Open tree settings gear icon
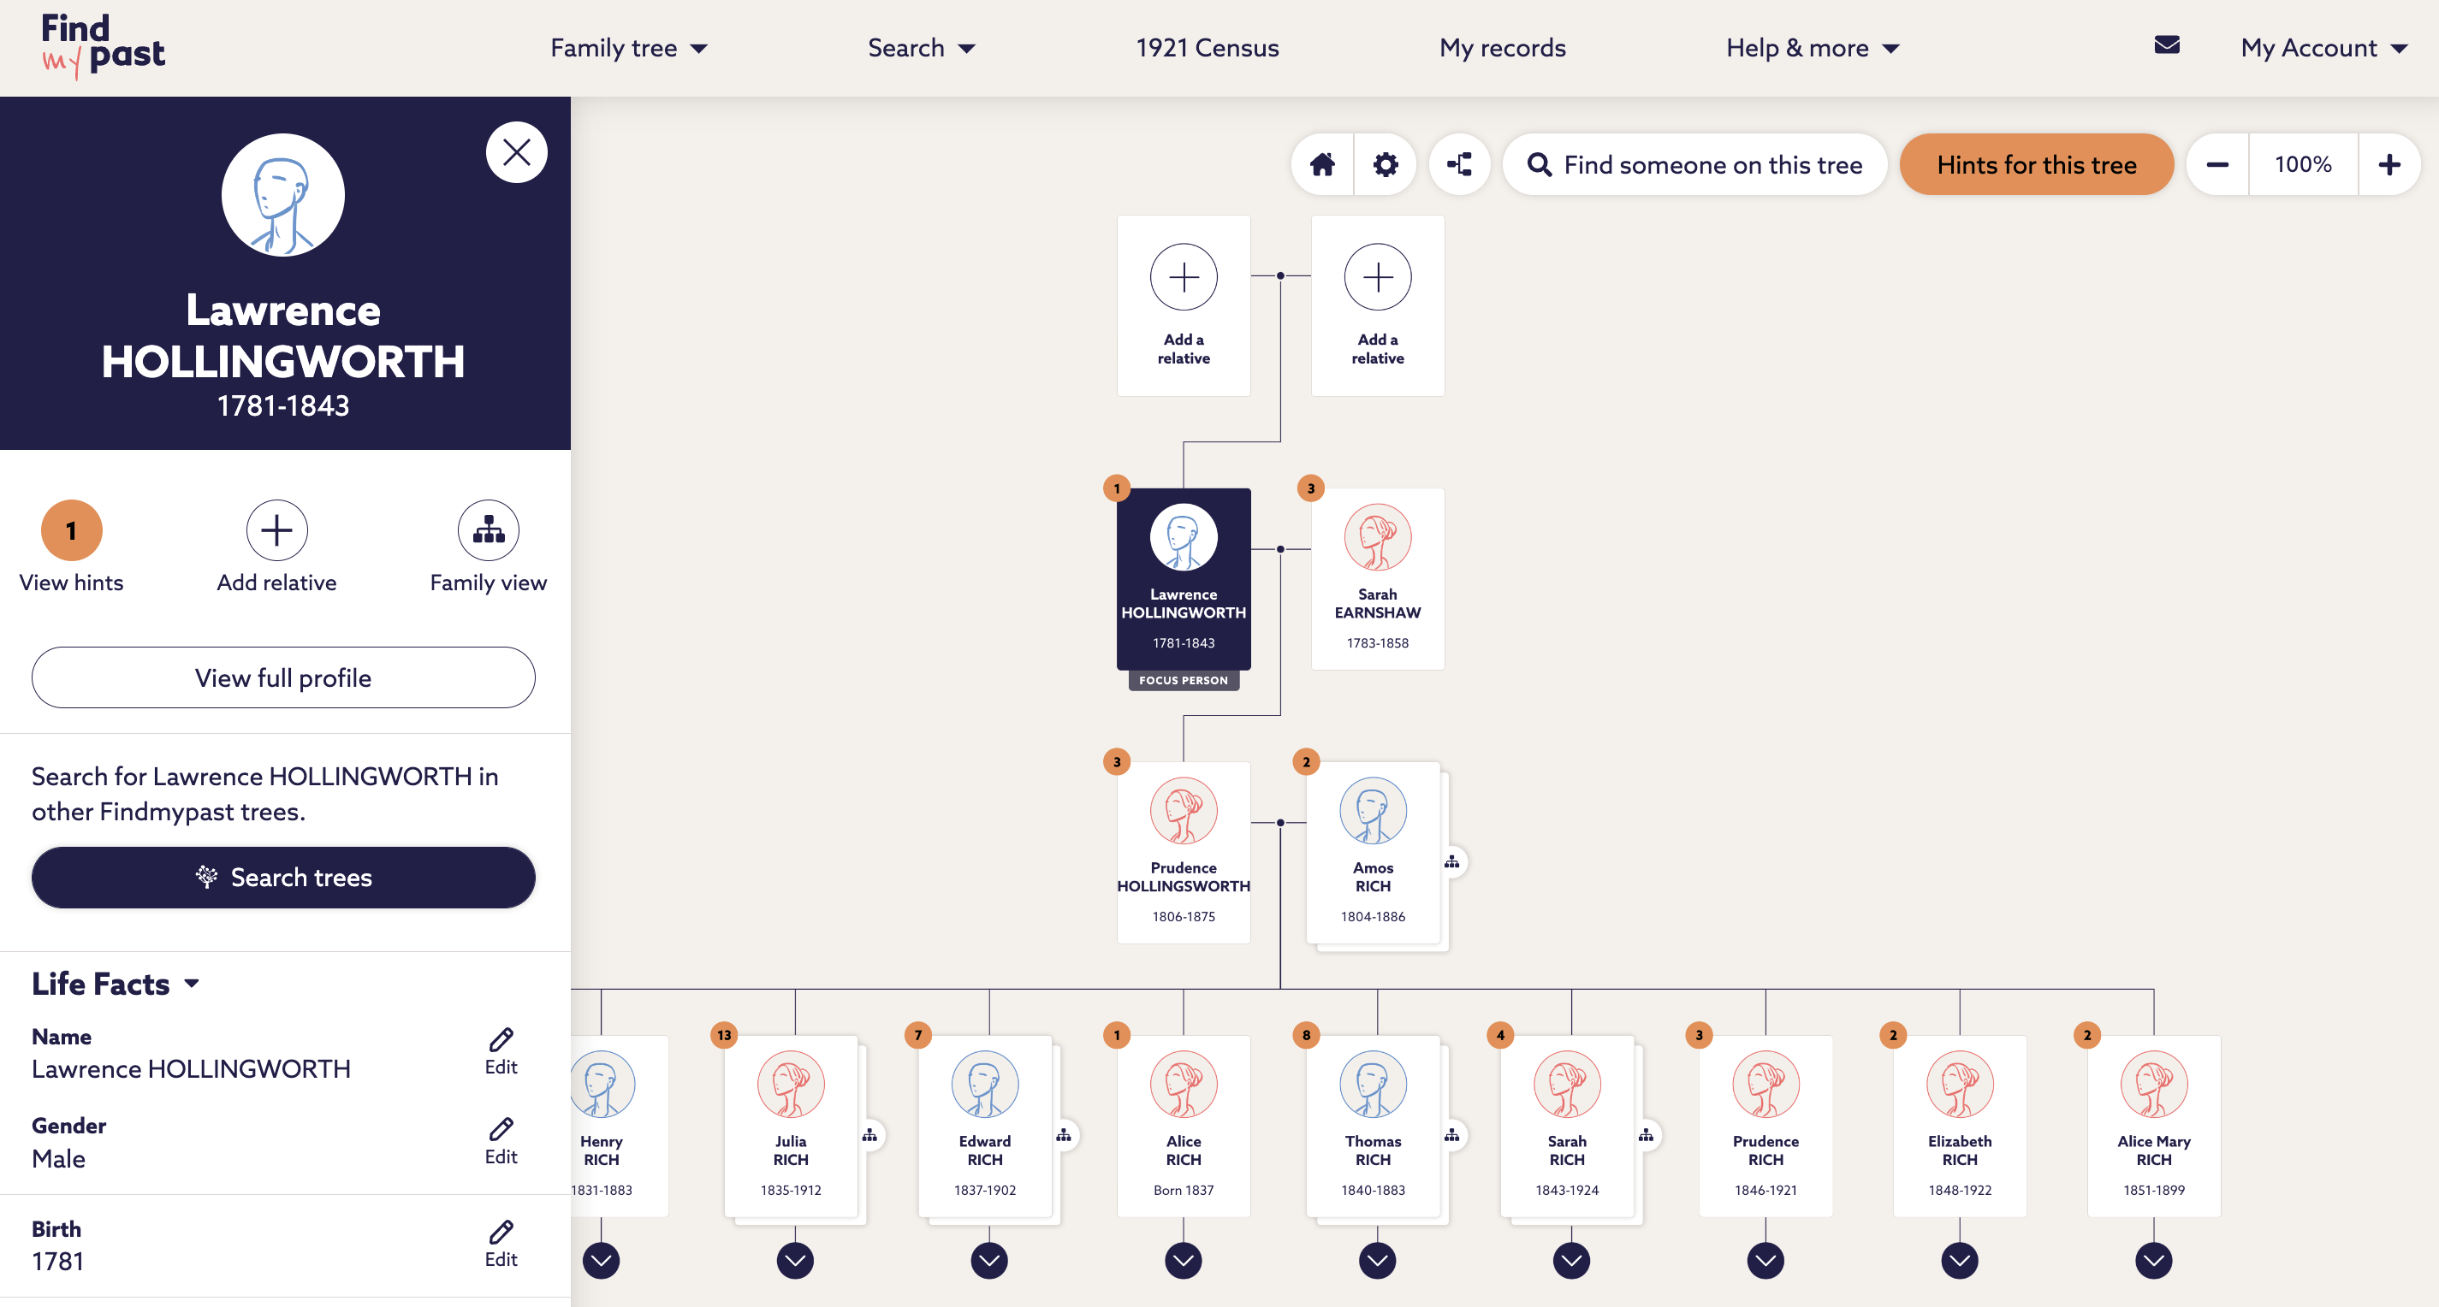The image size is (2439, 1307). (1386, 165)
